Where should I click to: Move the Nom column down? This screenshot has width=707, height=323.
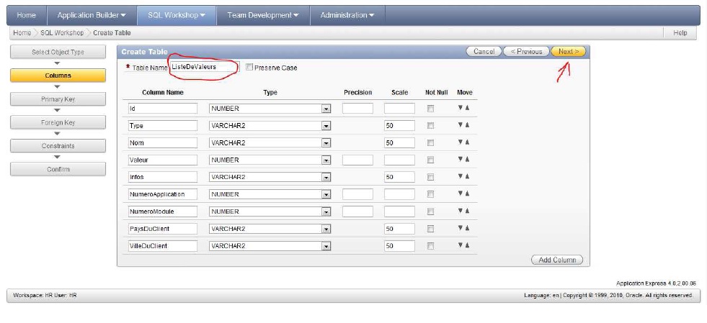point(461,142)
